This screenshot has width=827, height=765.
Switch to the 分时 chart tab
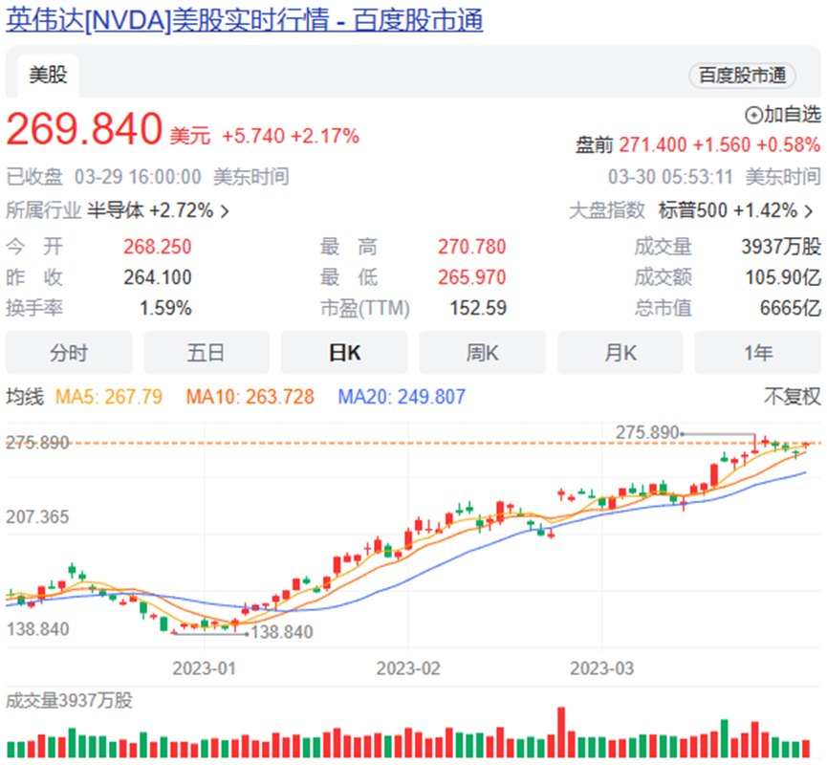click(x=69, y=353)
